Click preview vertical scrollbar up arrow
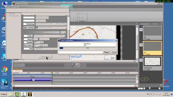Viewport: 173px width, 97px height. tap(137, 26)
